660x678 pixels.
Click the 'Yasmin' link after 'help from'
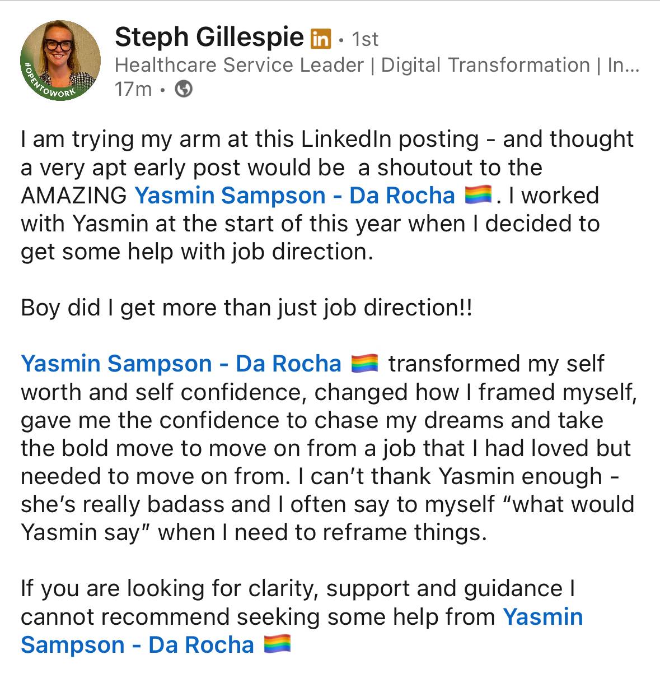point(542,617)
